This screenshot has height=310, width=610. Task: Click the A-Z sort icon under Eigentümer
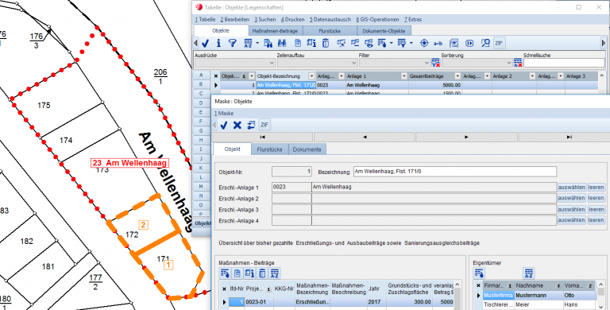tap(528, 273)
